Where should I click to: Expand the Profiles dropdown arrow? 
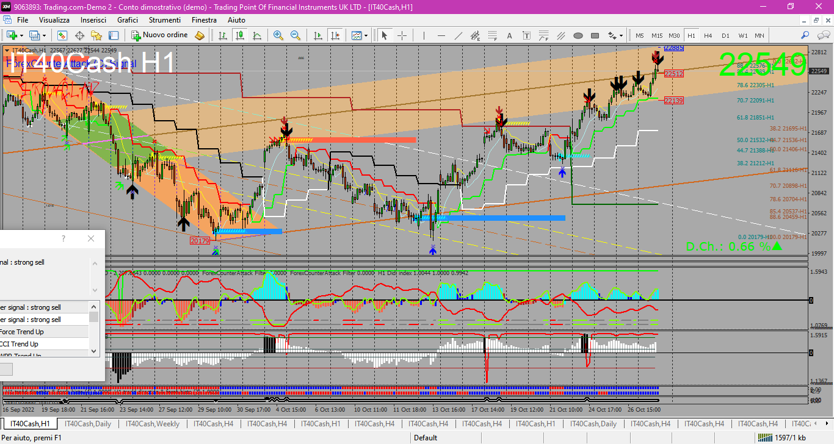pos(44,35)
